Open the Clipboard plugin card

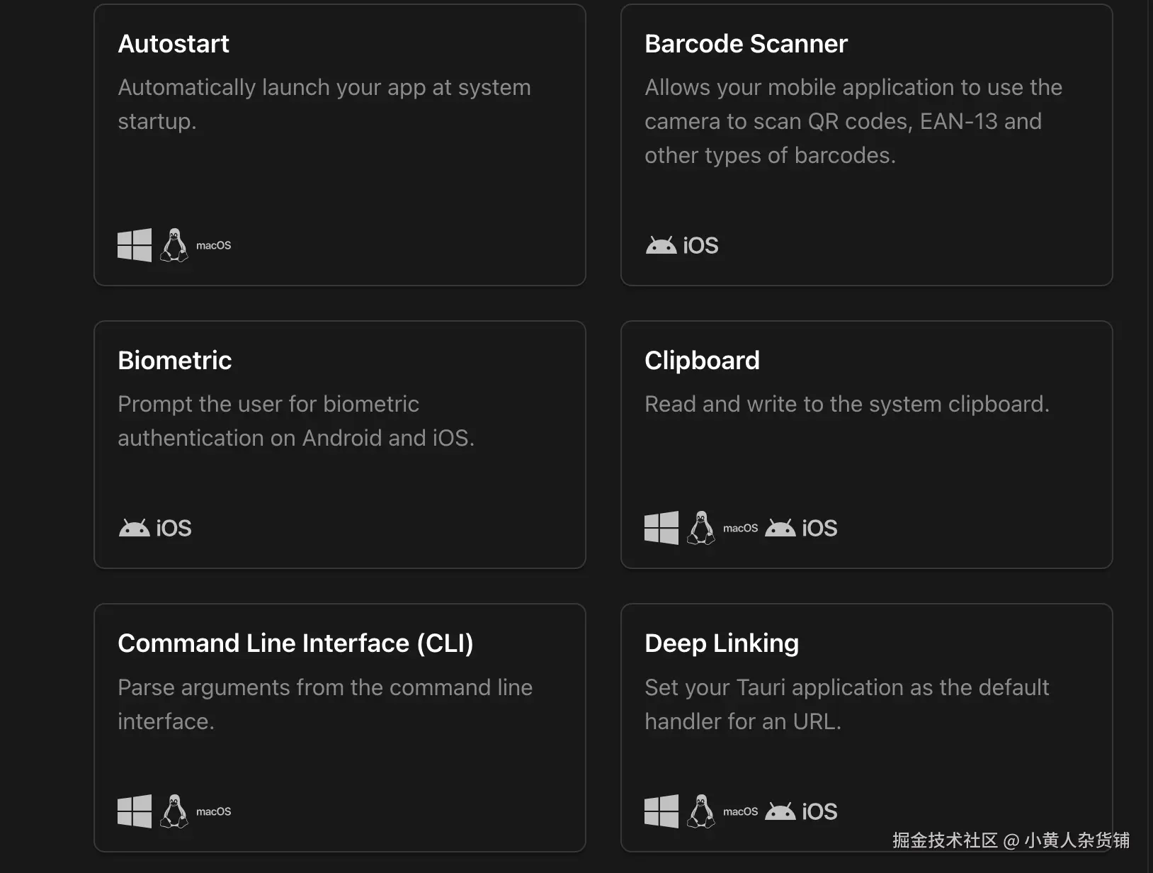866,444
